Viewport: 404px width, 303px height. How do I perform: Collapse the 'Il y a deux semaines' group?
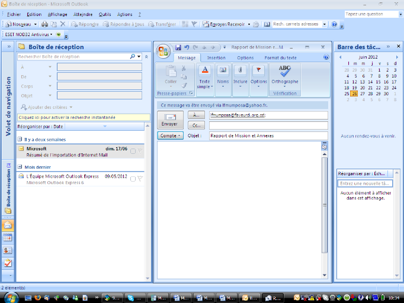click(20, 139)
